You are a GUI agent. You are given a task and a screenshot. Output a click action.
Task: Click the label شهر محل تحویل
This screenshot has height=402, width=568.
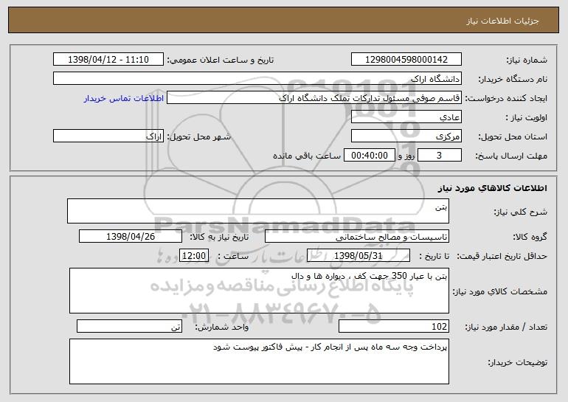[x=198, y=137]
